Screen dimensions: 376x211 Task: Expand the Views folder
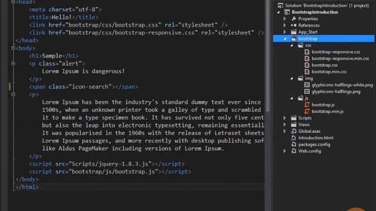pyautogui.click(x=284, y=124)
